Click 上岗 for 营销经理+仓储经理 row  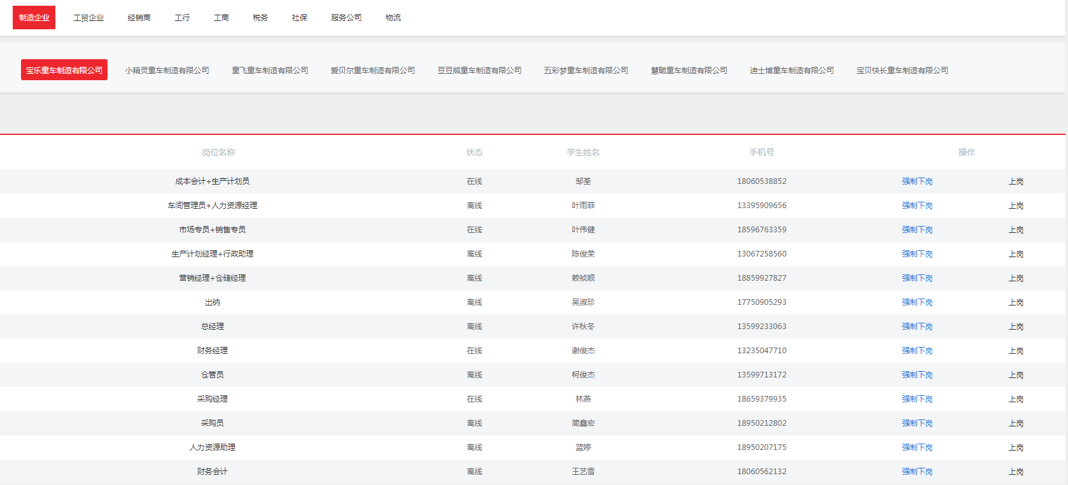[x=1016, y=278]
